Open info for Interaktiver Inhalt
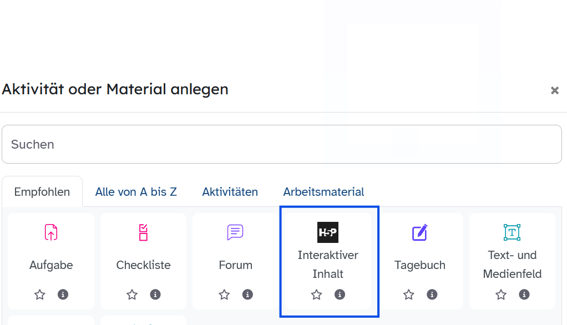 pyautogui.click(x=340, y=294)
